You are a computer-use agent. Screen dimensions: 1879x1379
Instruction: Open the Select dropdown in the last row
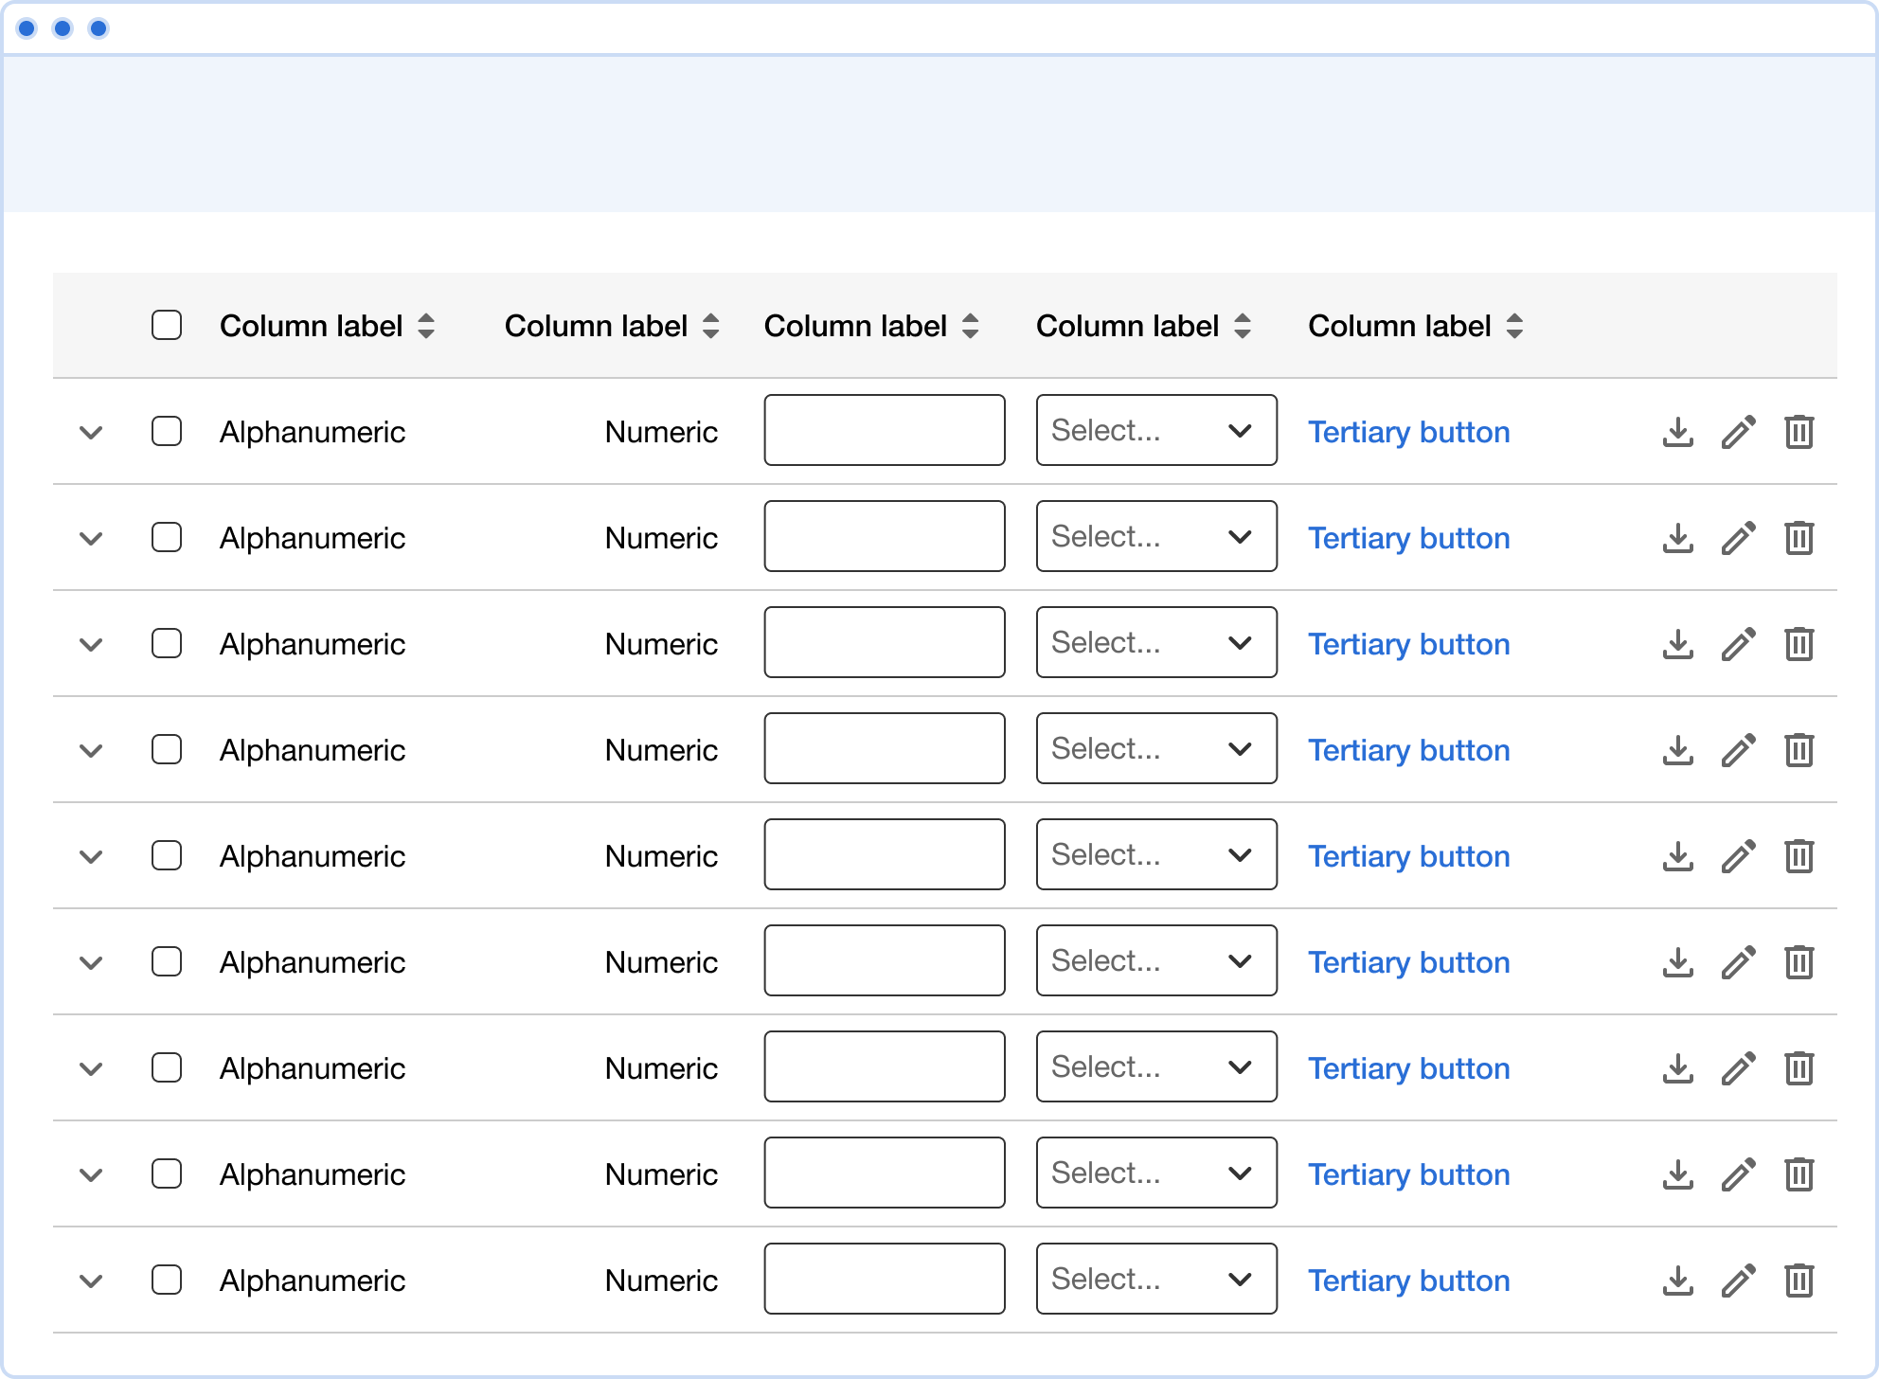click(1156, 1279)
